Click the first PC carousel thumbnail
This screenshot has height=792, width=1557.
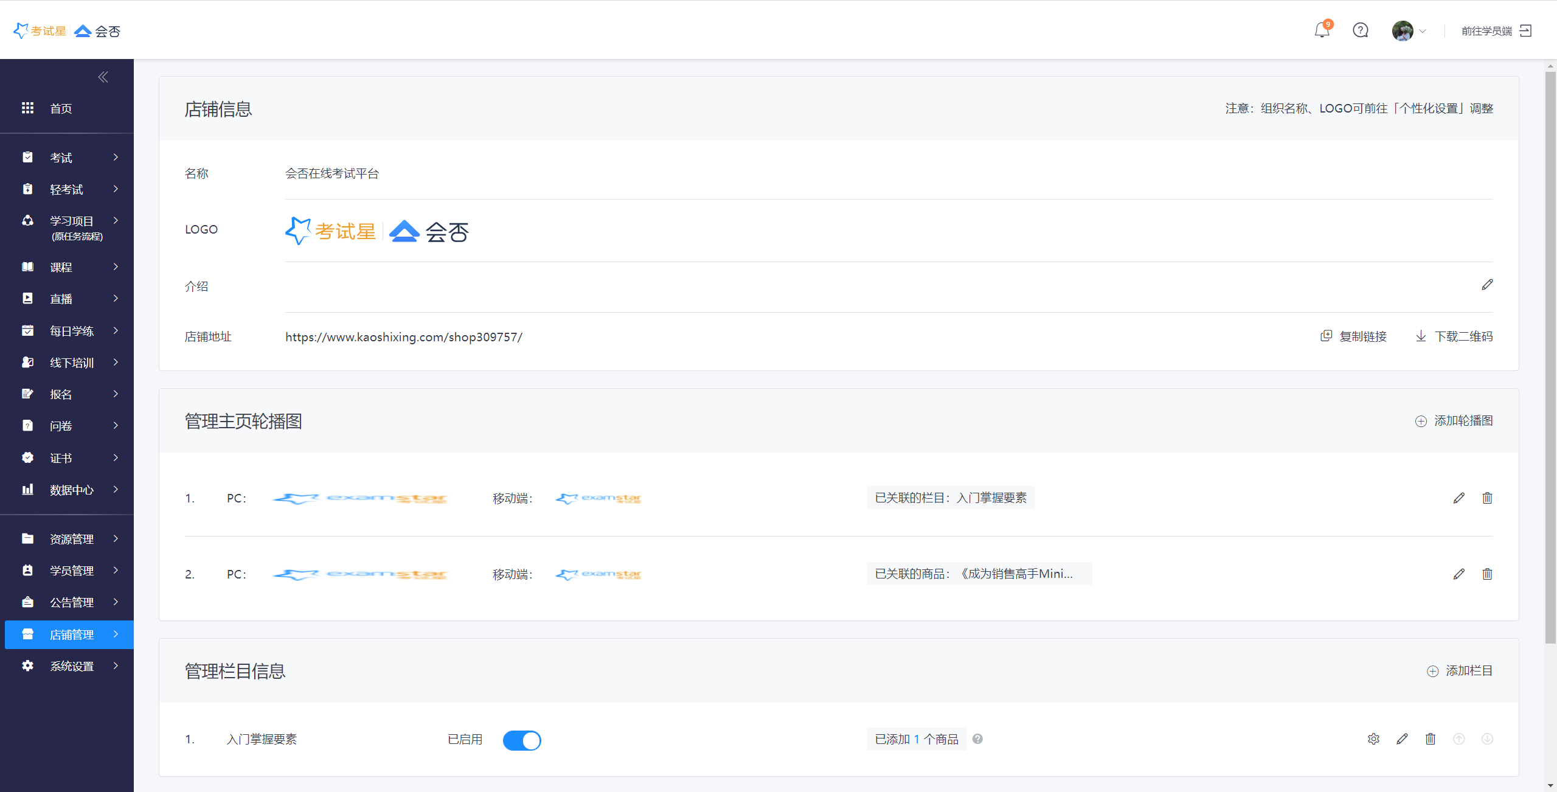coord(360,499)
